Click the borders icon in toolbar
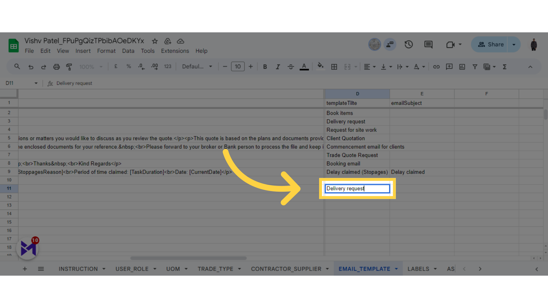 pyautogui.click(x=333, y=67)
